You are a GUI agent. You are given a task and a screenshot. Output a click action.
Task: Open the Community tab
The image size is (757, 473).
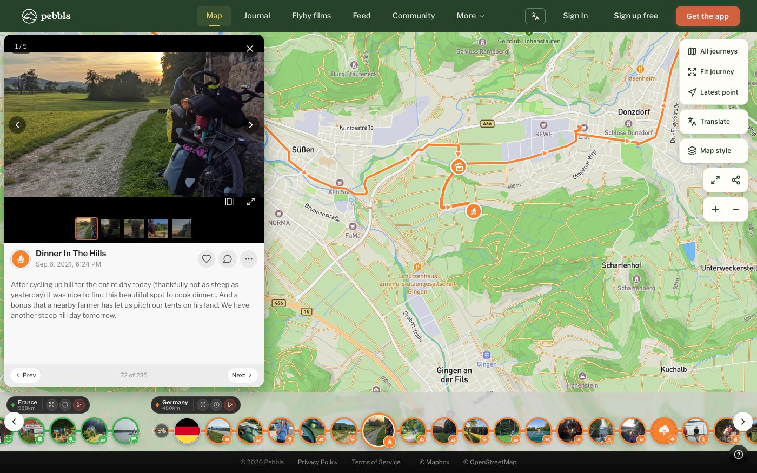point(414,16)
